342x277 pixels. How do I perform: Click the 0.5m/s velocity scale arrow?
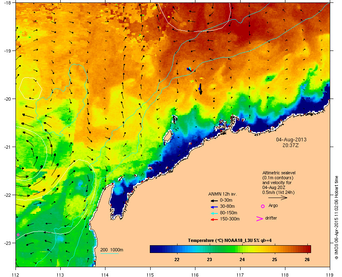coord(278,198)
